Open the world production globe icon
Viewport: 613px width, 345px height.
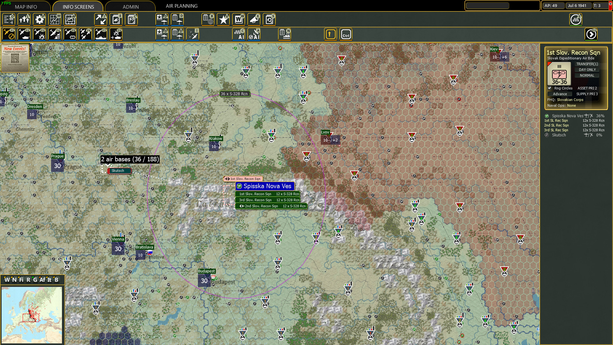pos(208,19)
